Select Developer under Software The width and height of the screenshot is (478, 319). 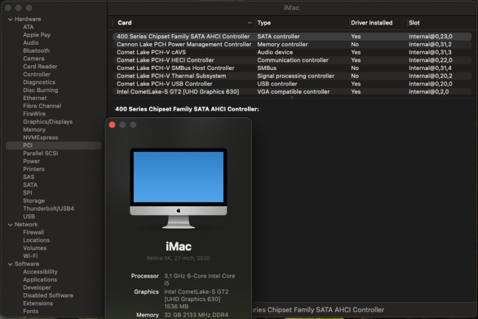(x=37, y=288)
